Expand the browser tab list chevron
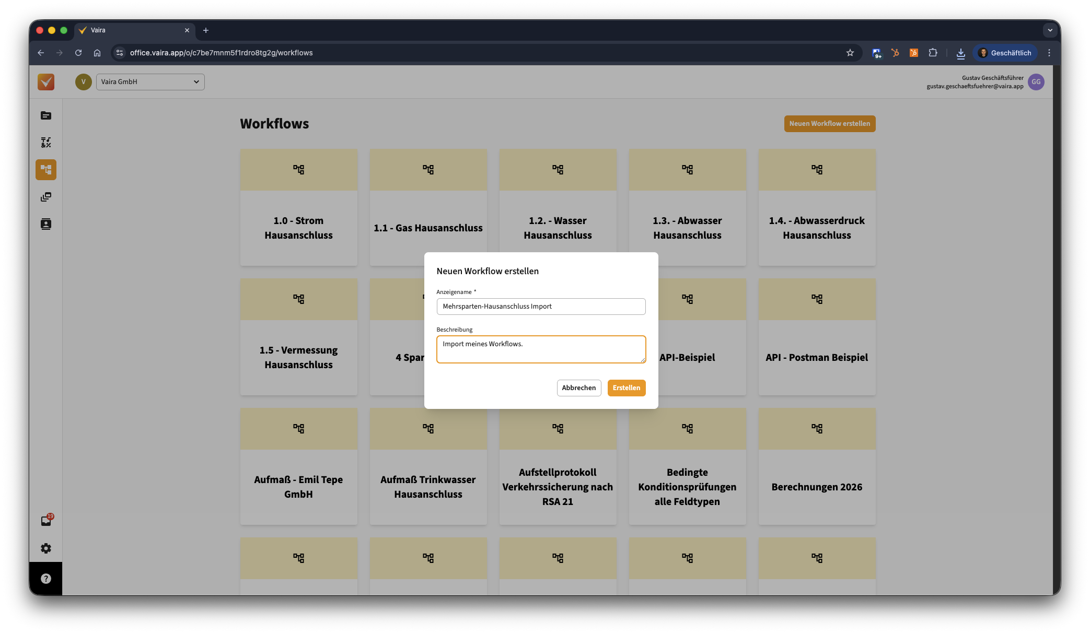Viewport: 1090px width, 634px height. 1050,30
